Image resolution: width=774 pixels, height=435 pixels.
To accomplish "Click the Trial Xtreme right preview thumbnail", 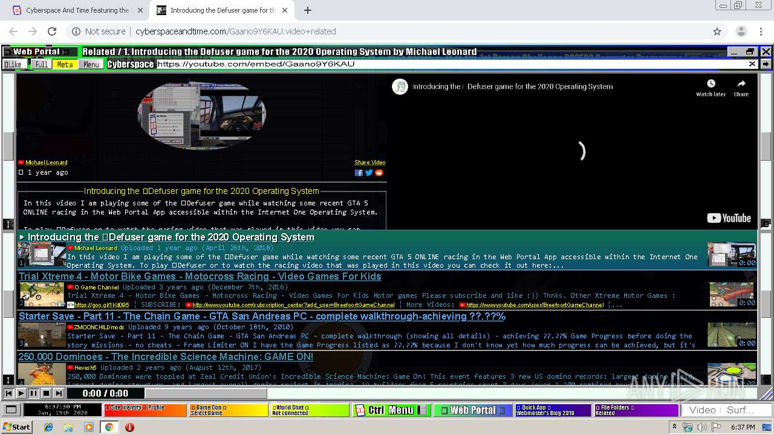I will pyautogui.click(x=732, y=294).
